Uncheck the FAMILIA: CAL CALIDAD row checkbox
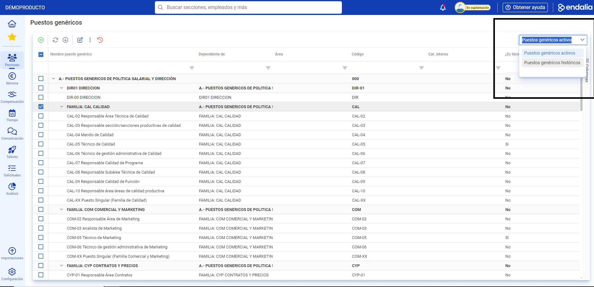 [x=41, y=107]
